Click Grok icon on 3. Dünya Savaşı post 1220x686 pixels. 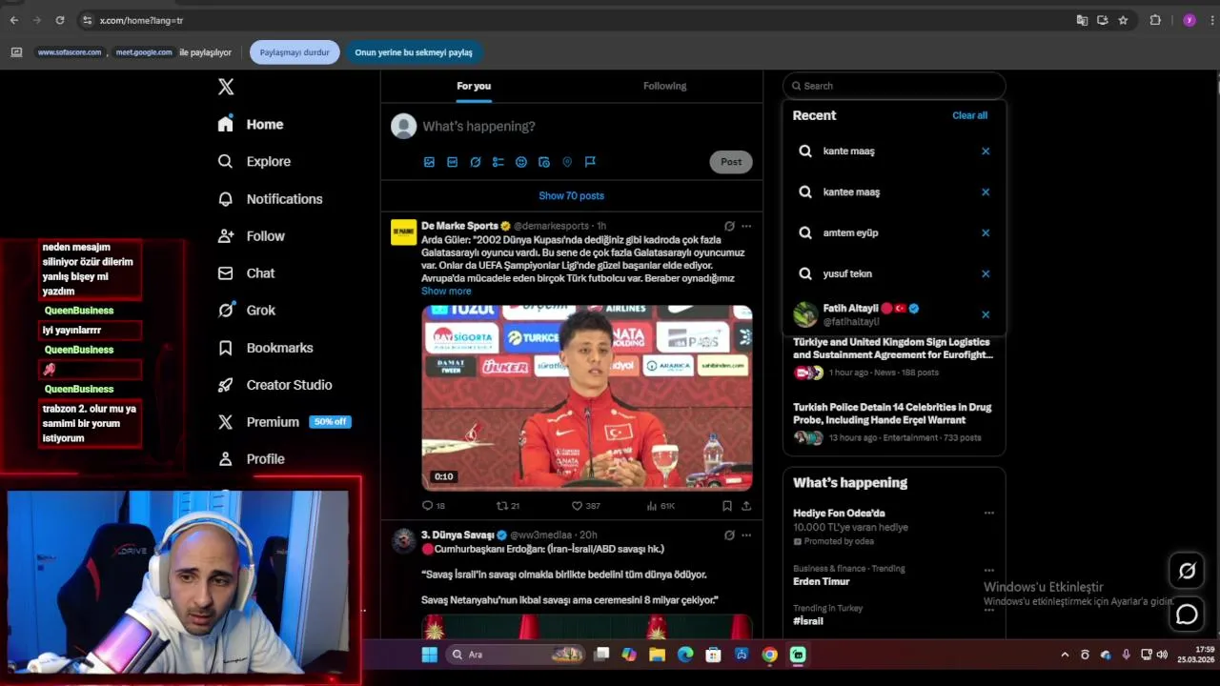[729, 535]
